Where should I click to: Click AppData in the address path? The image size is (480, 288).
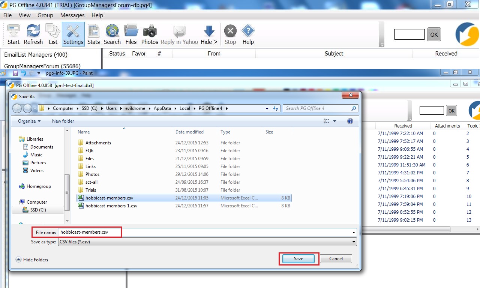pyautogui.click(x=162, y=108)
